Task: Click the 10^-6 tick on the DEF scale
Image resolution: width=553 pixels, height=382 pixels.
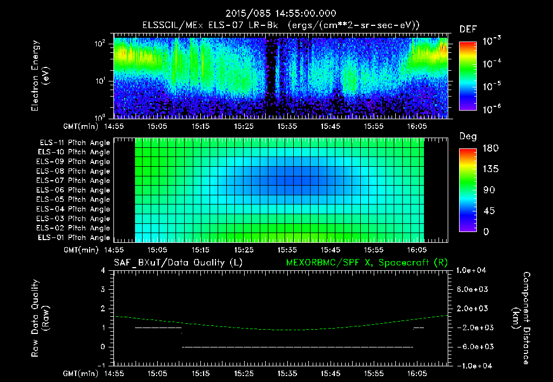Action: (492, 109)
